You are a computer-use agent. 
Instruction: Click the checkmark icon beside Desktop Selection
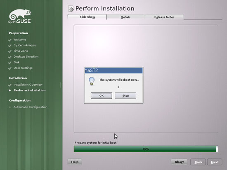(10, 57)
